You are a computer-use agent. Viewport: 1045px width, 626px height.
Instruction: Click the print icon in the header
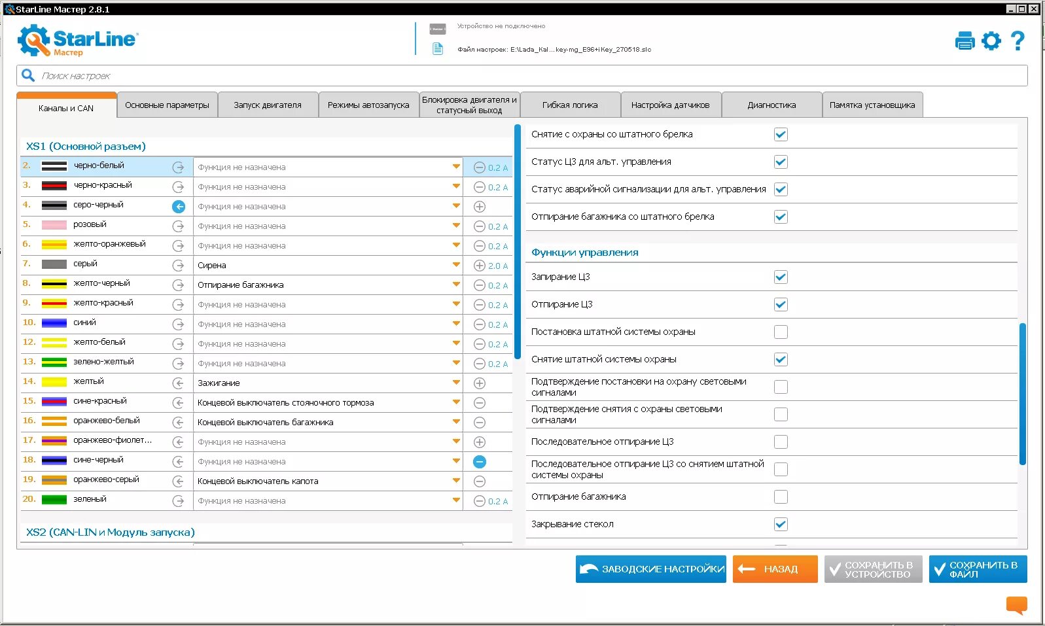coord(965,41)
